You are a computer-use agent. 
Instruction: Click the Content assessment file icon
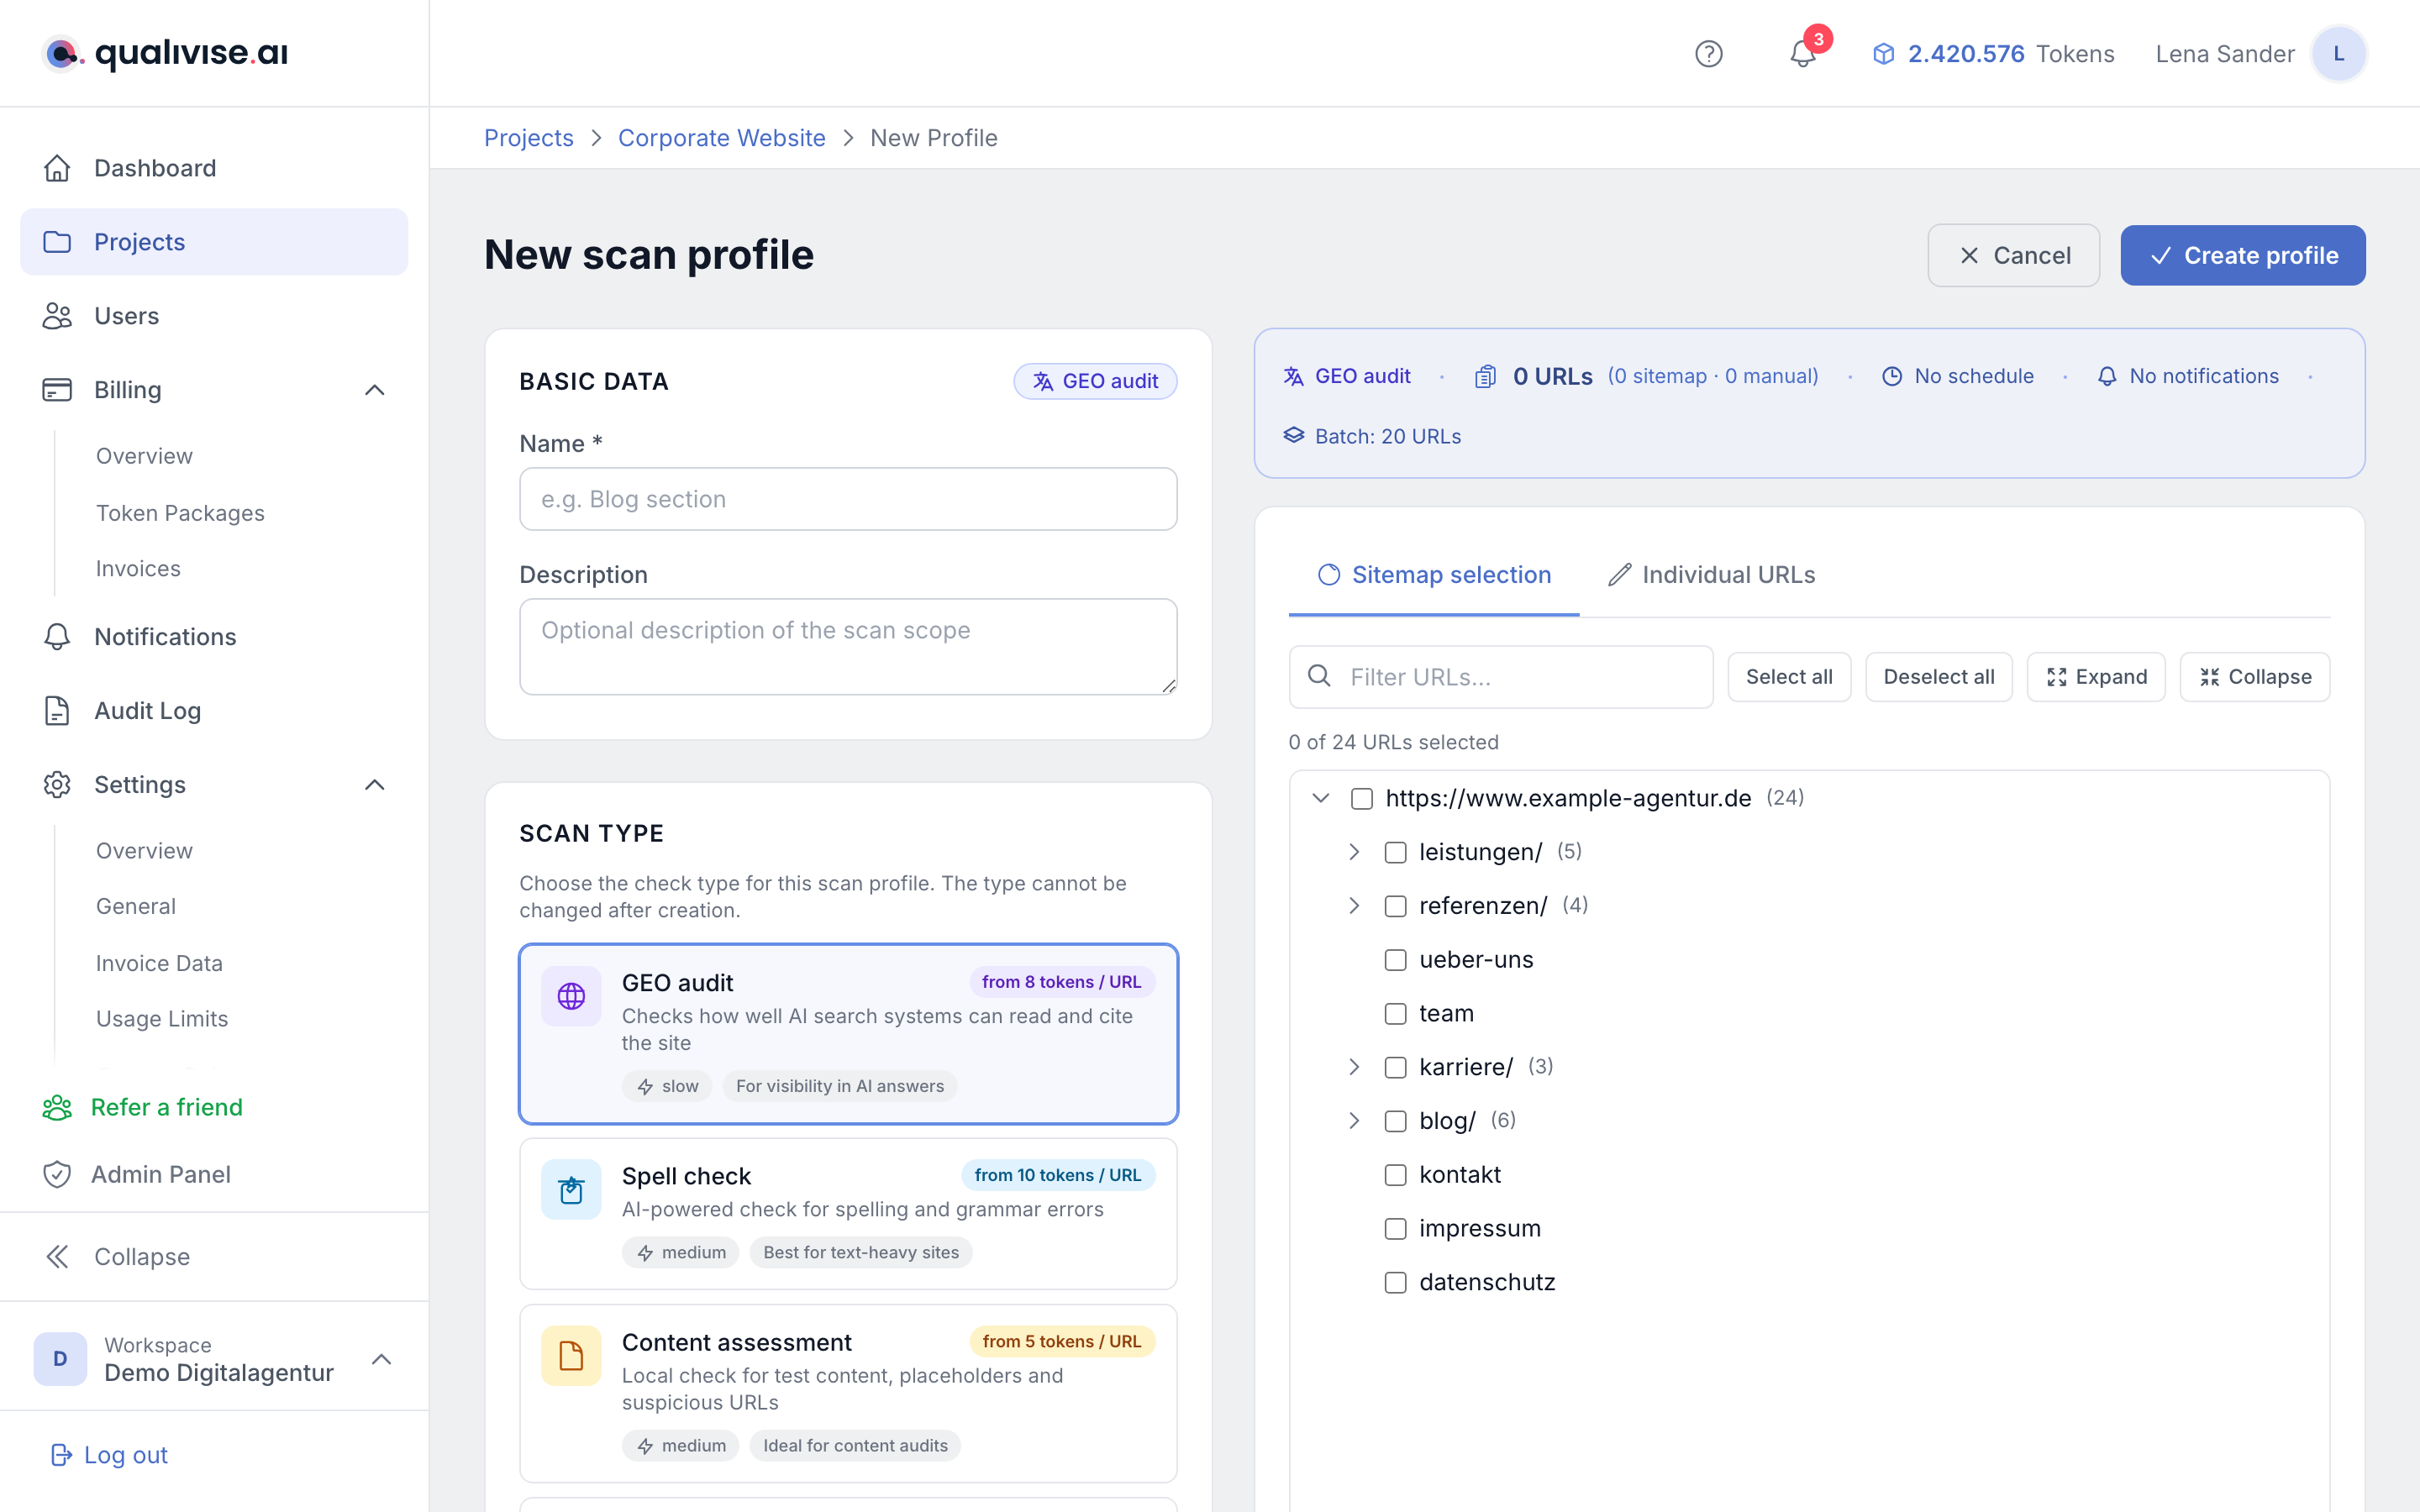(x=571, y=1356)
